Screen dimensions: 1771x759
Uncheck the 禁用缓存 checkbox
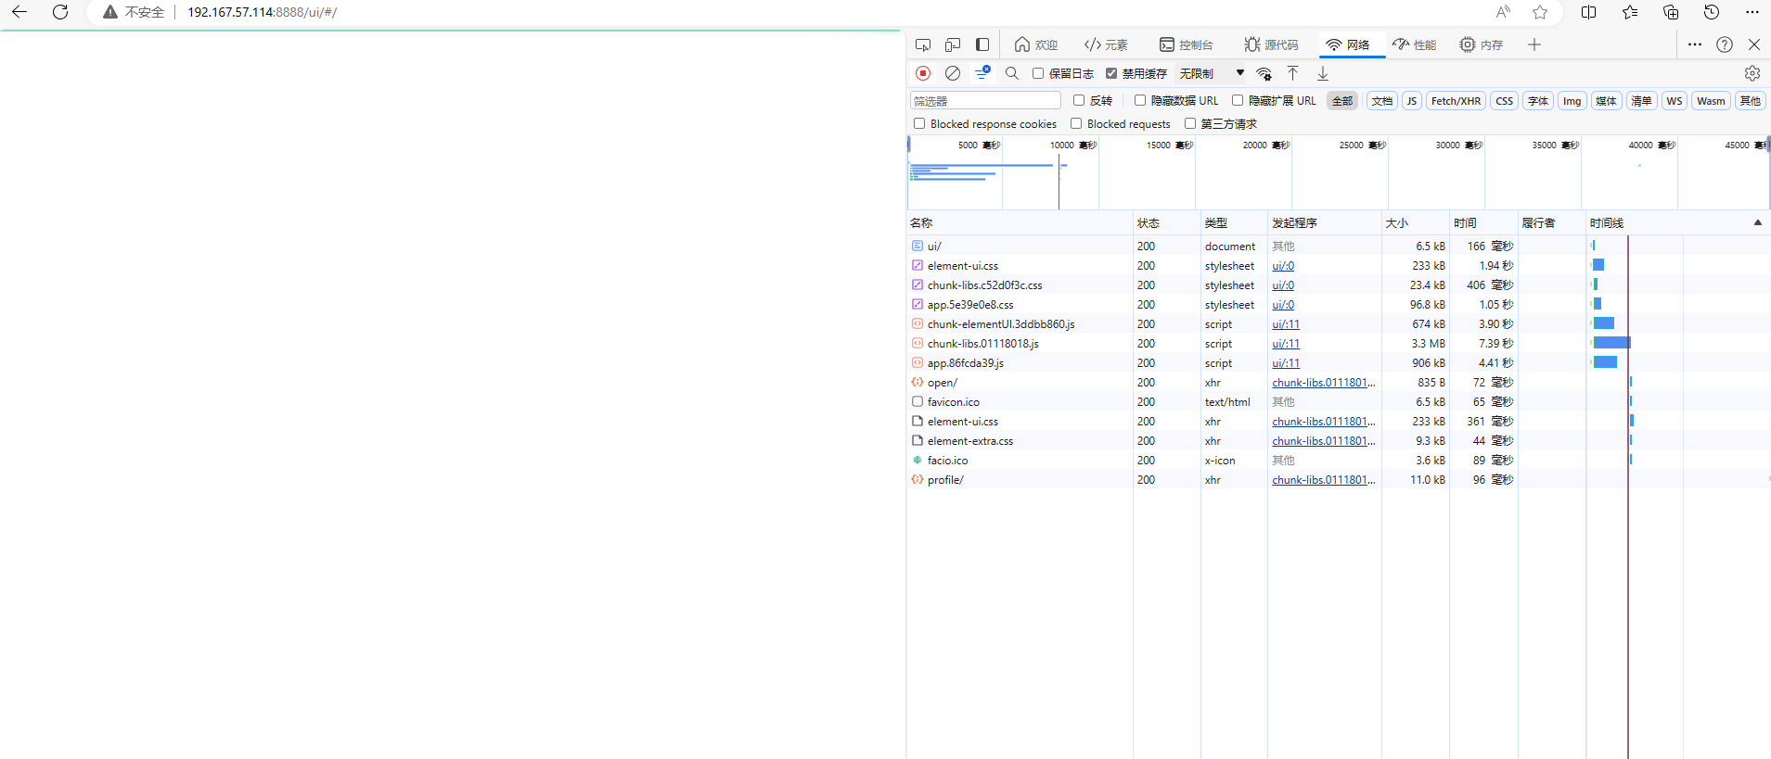[1111, 73]
